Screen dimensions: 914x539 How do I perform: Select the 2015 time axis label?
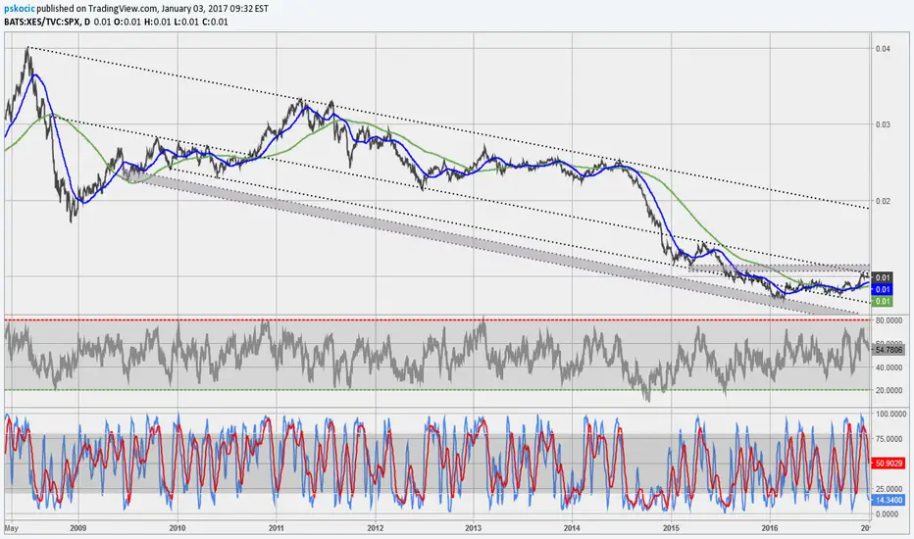point(672,528)
